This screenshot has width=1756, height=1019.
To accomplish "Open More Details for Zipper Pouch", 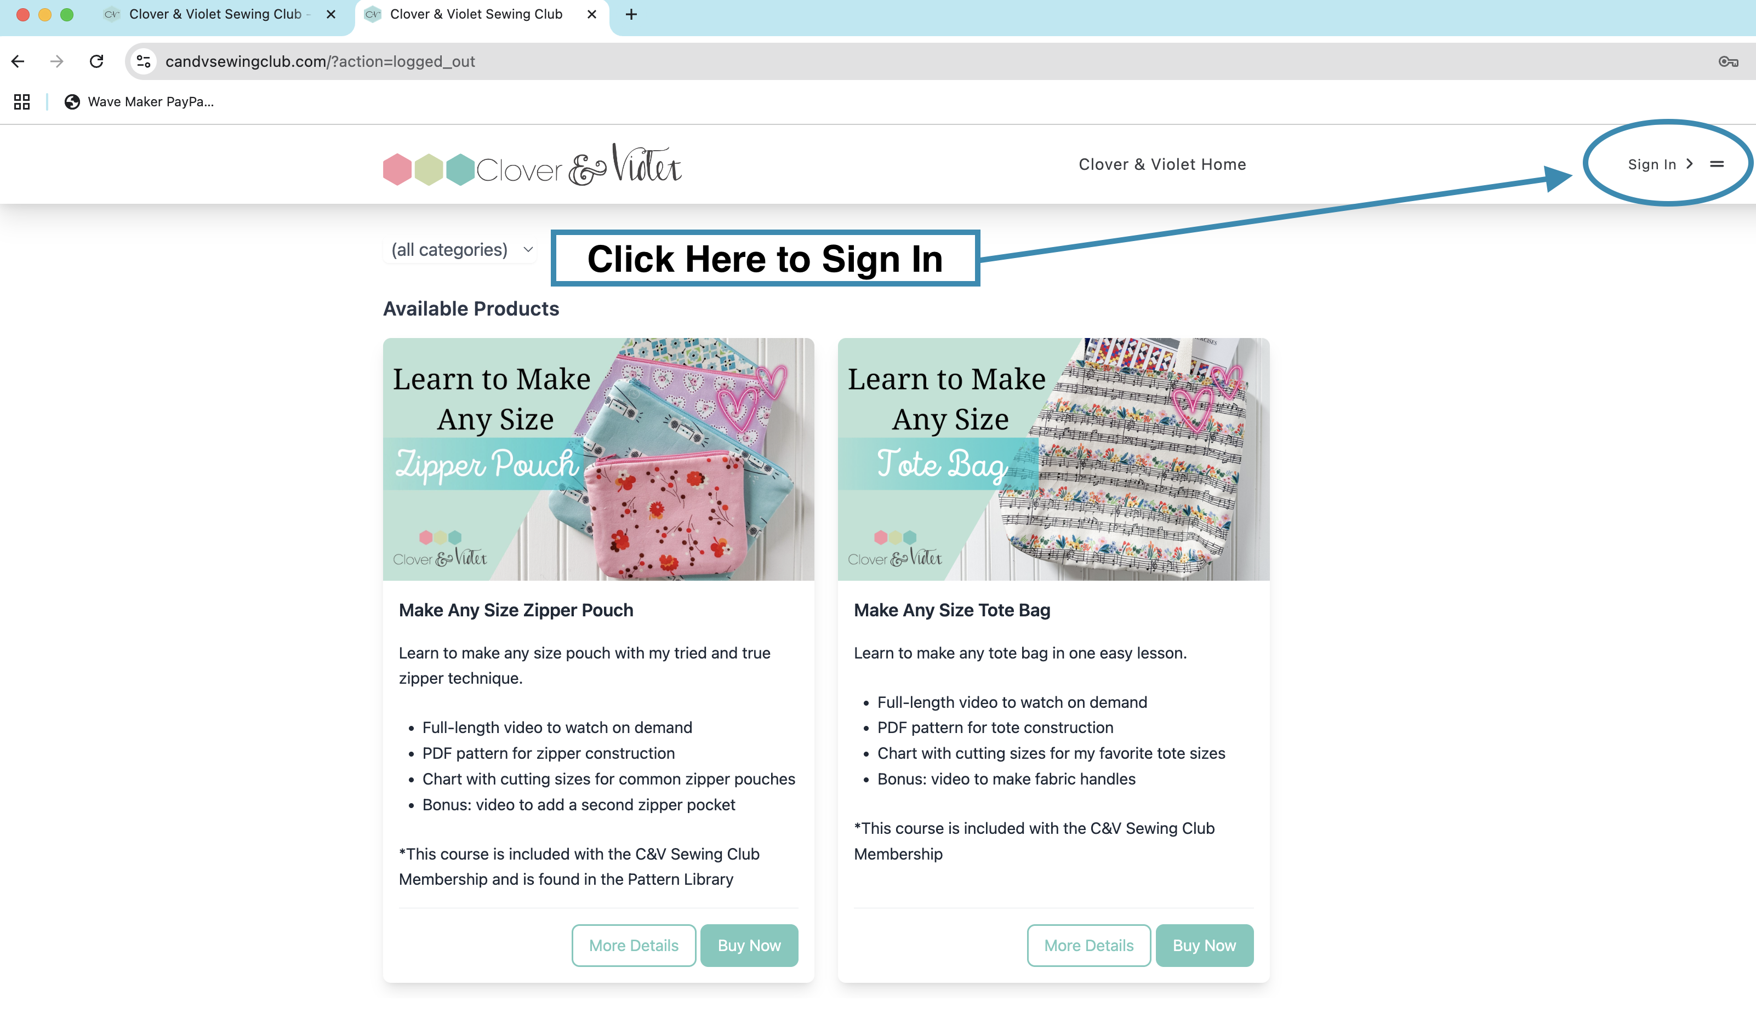I will (634, 944).
